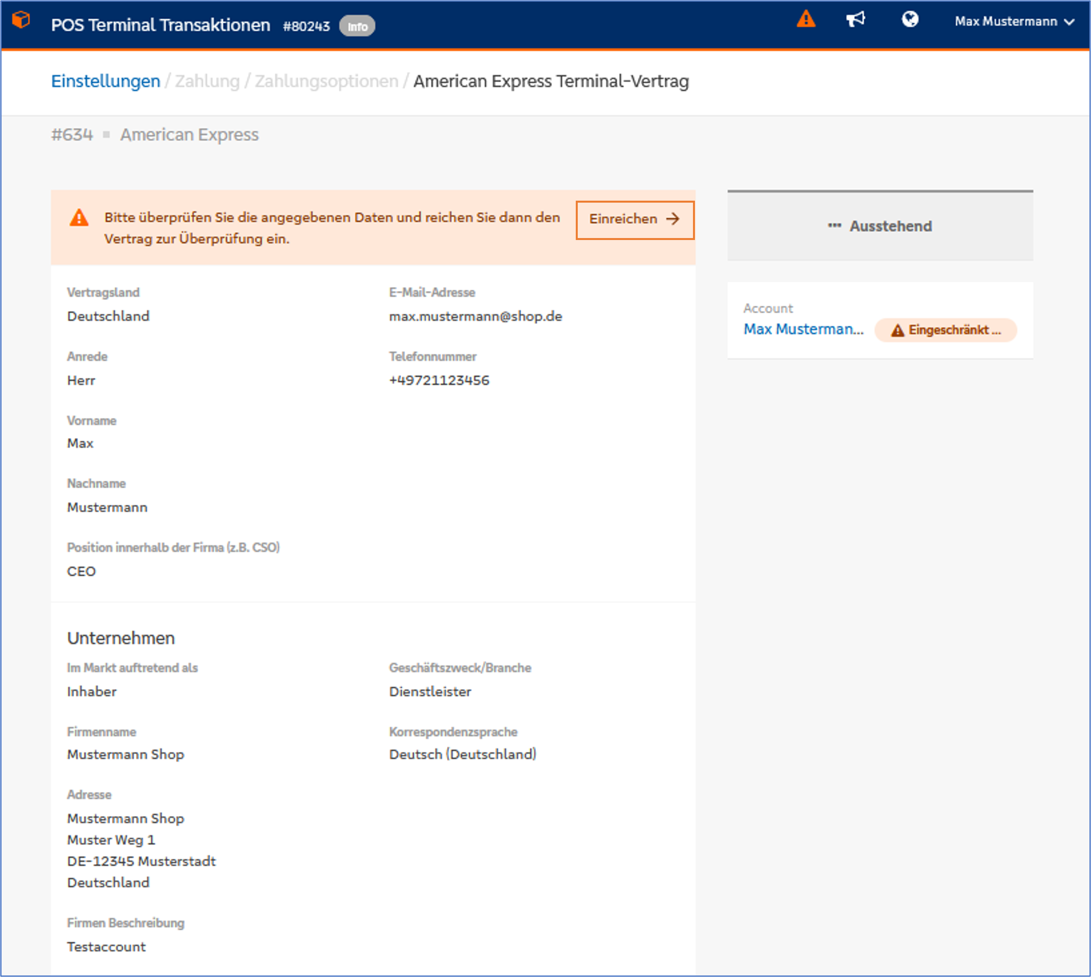Viewport: 1091px width, 977px height.
Task: Click the Info badge next to #80243
Action: tap(357, 26)
